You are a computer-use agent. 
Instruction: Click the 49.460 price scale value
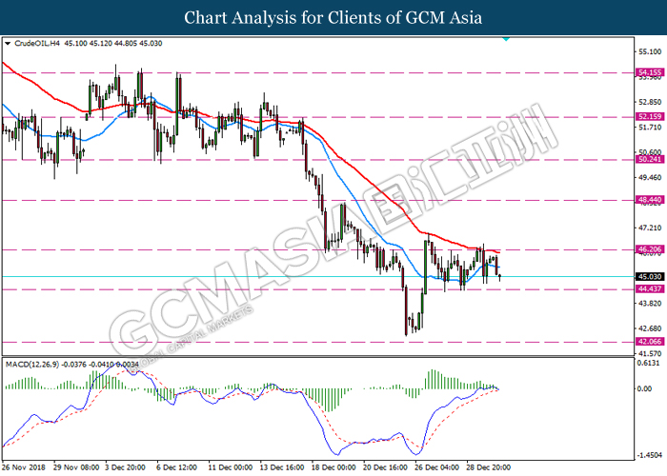point(650,177)
